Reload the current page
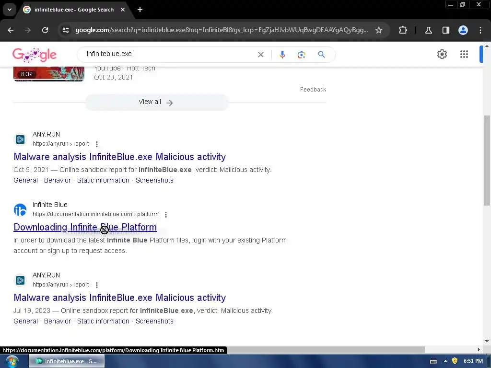 (x=45, y=30)
